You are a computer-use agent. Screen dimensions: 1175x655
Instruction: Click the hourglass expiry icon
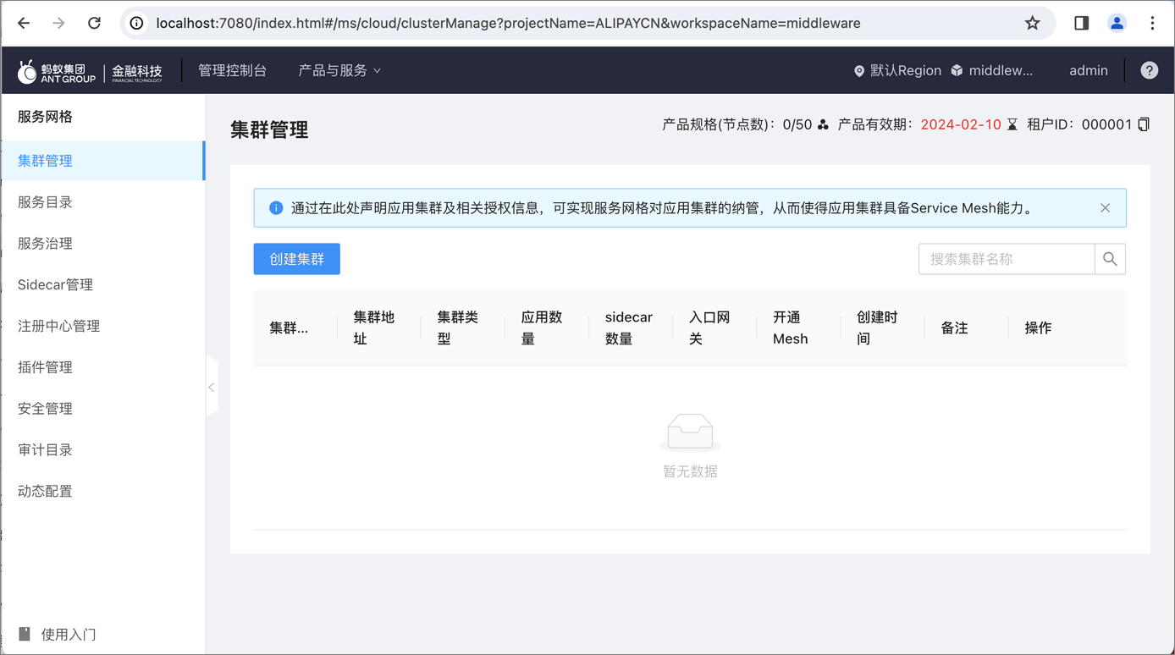pos(1012,124)
